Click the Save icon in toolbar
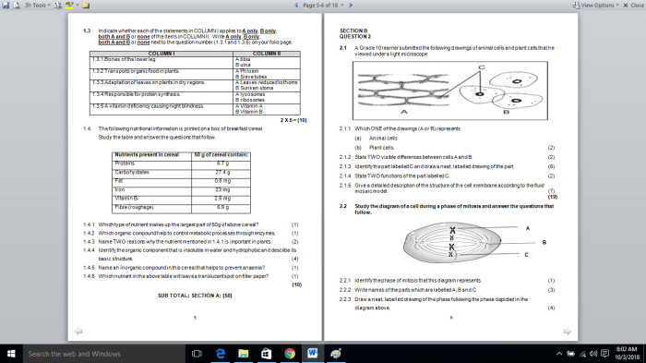Viewport: 646px width, 363px height. click(x=6, y=6)
